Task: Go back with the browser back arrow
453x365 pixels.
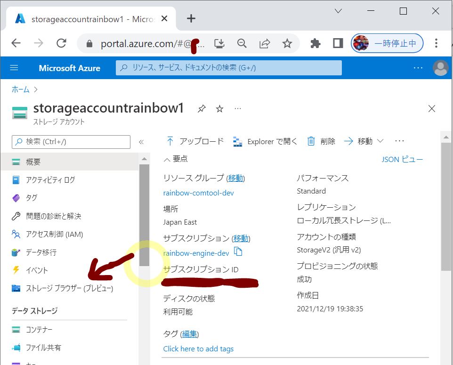Action: [x=16, y=43]
